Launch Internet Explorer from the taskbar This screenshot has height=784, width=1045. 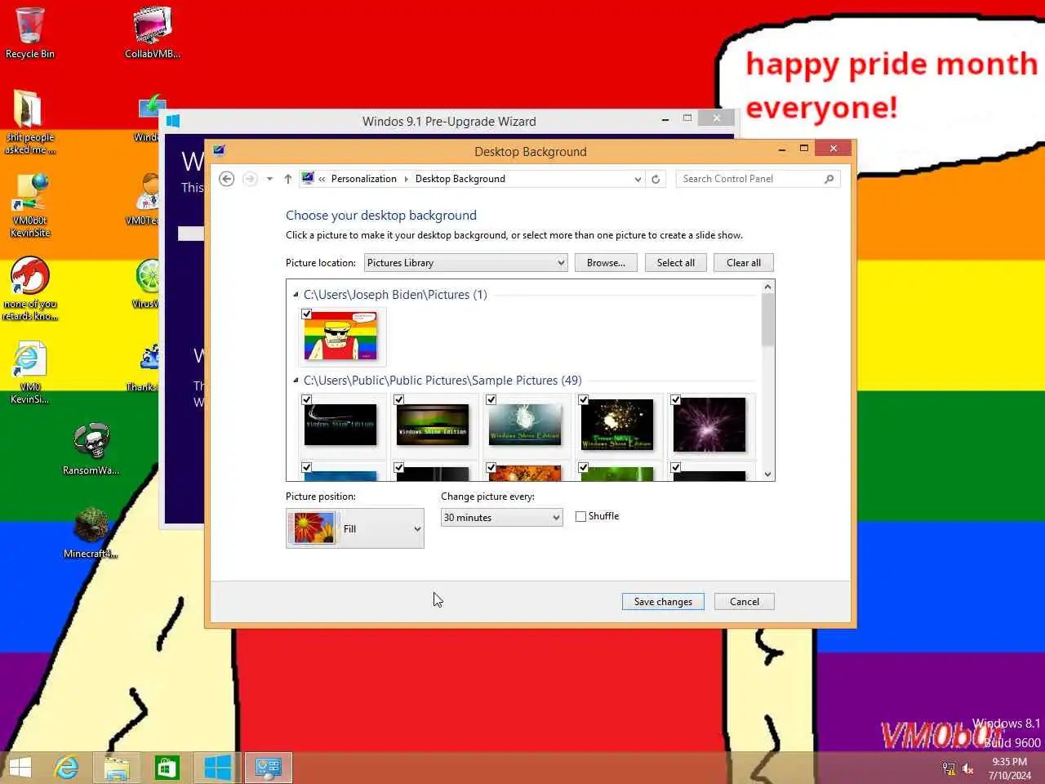coord(66,768)
